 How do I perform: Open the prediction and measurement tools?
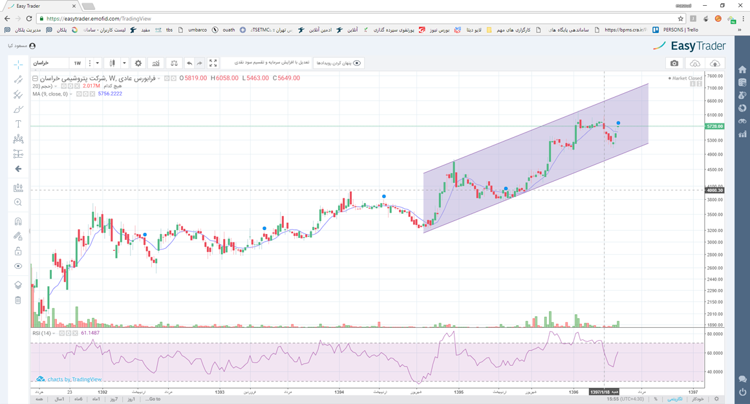pos(18,154)
